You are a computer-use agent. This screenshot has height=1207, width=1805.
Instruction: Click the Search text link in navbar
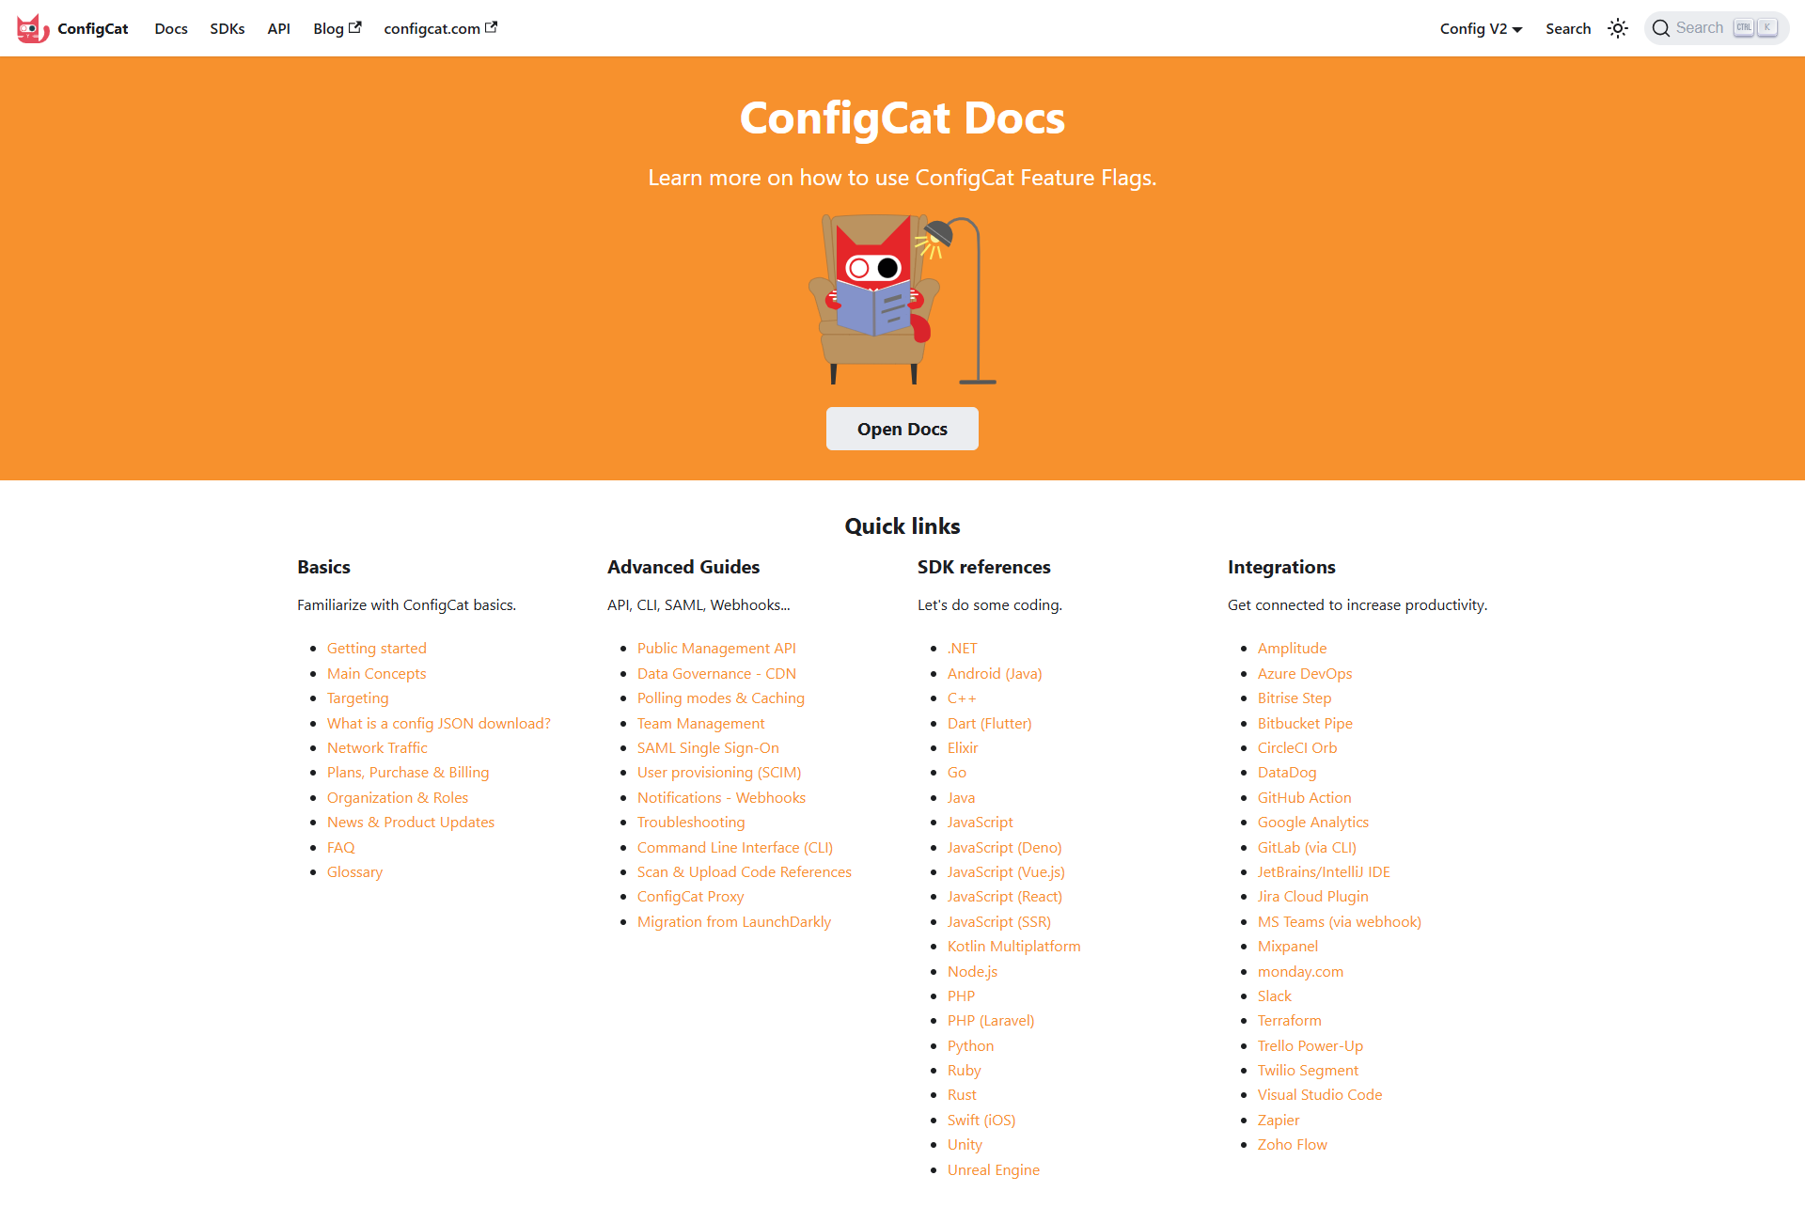pyautogui.click(x=1567, y=28)
